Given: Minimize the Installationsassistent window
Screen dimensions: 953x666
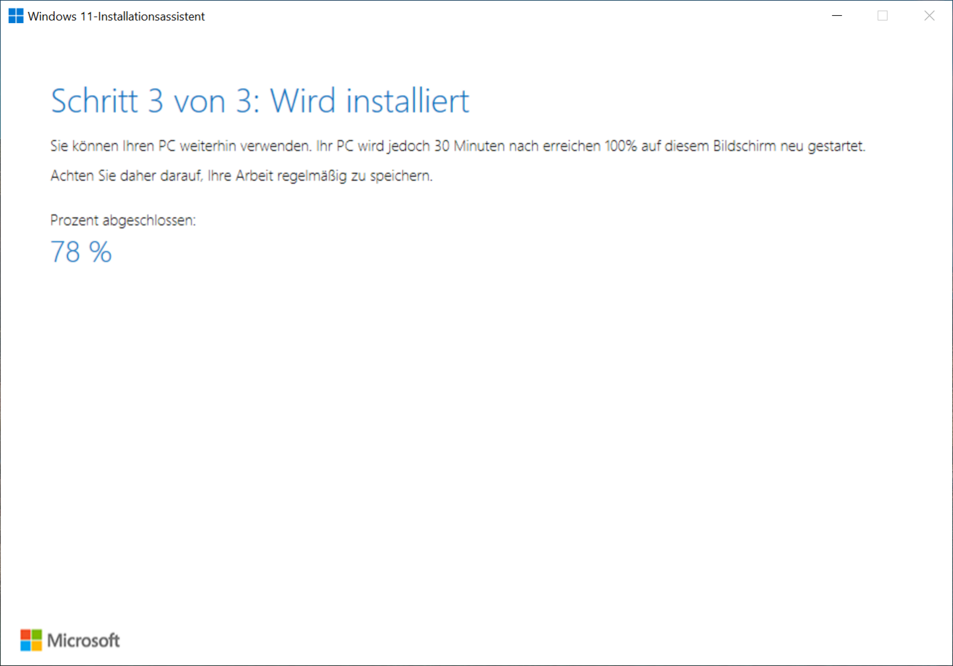Looking at the screenshot, I should (x=837, y=16).
